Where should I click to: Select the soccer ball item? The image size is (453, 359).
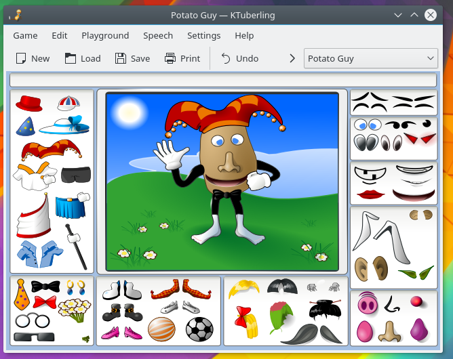[199, 329]
